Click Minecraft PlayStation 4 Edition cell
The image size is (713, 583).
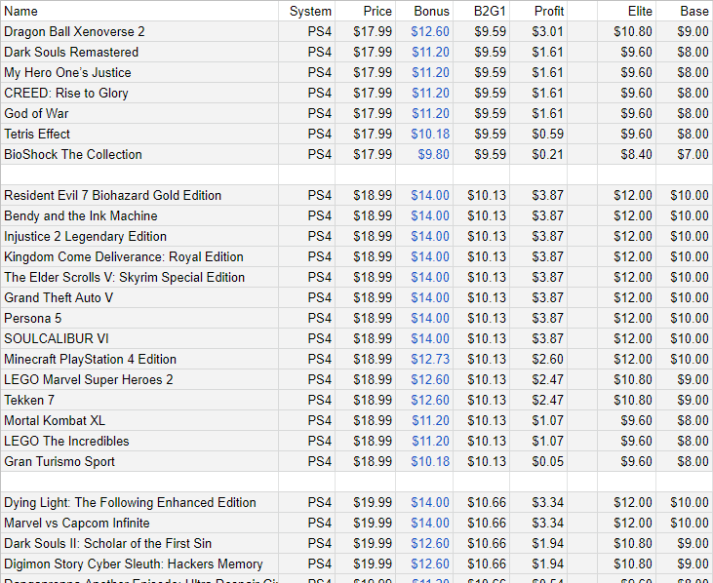click(139, 359)
